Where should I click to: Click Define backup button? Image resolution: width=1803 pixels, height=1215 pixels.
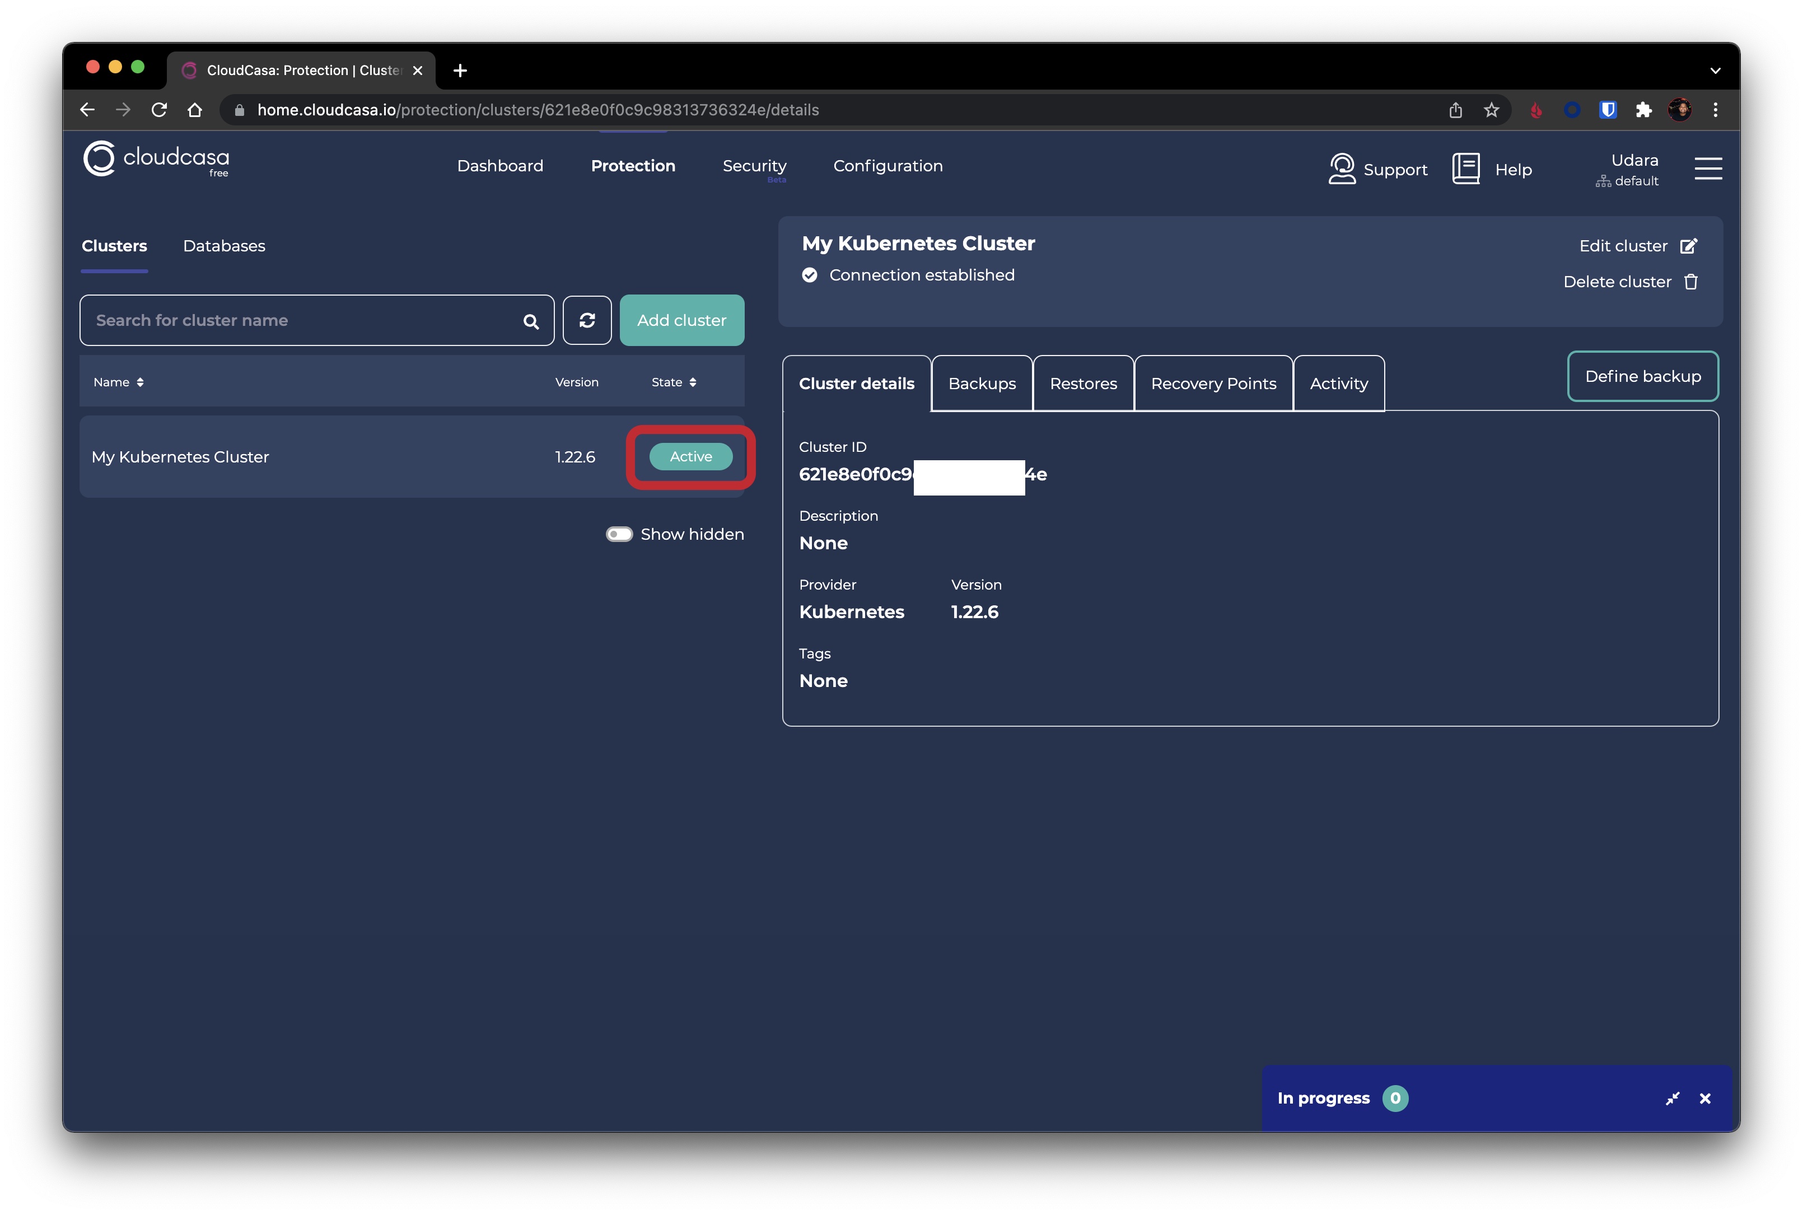pyautogui.click(x=1642, y=377)
